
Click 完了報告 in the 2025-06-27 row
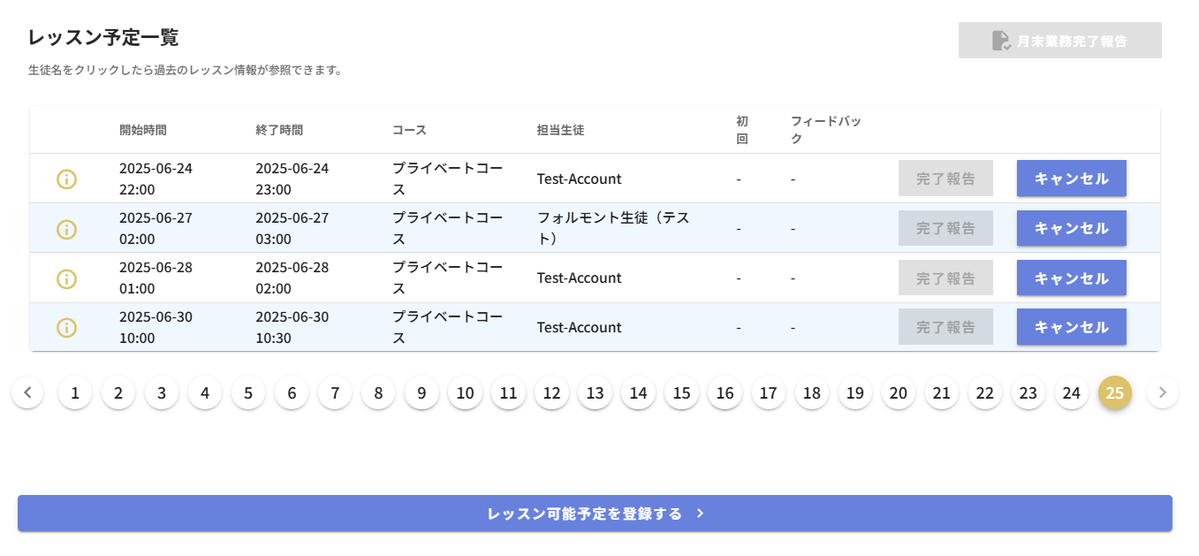[x=945, y=228]
